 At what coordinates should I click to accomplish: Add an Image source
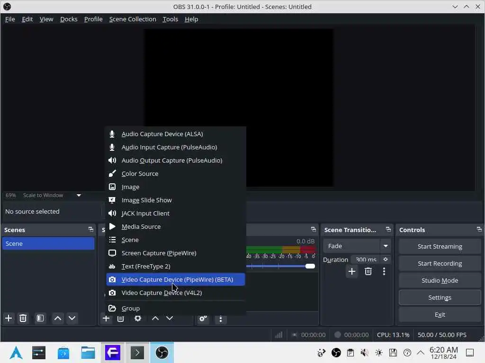point(175,187)
